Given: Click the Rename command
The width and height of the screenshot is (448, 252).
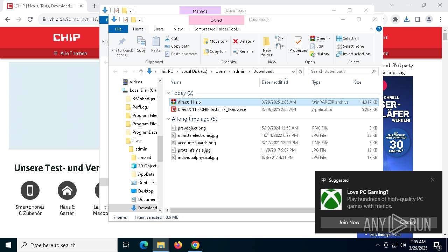Looking at the screenshot, I should [x=243, y=51].
